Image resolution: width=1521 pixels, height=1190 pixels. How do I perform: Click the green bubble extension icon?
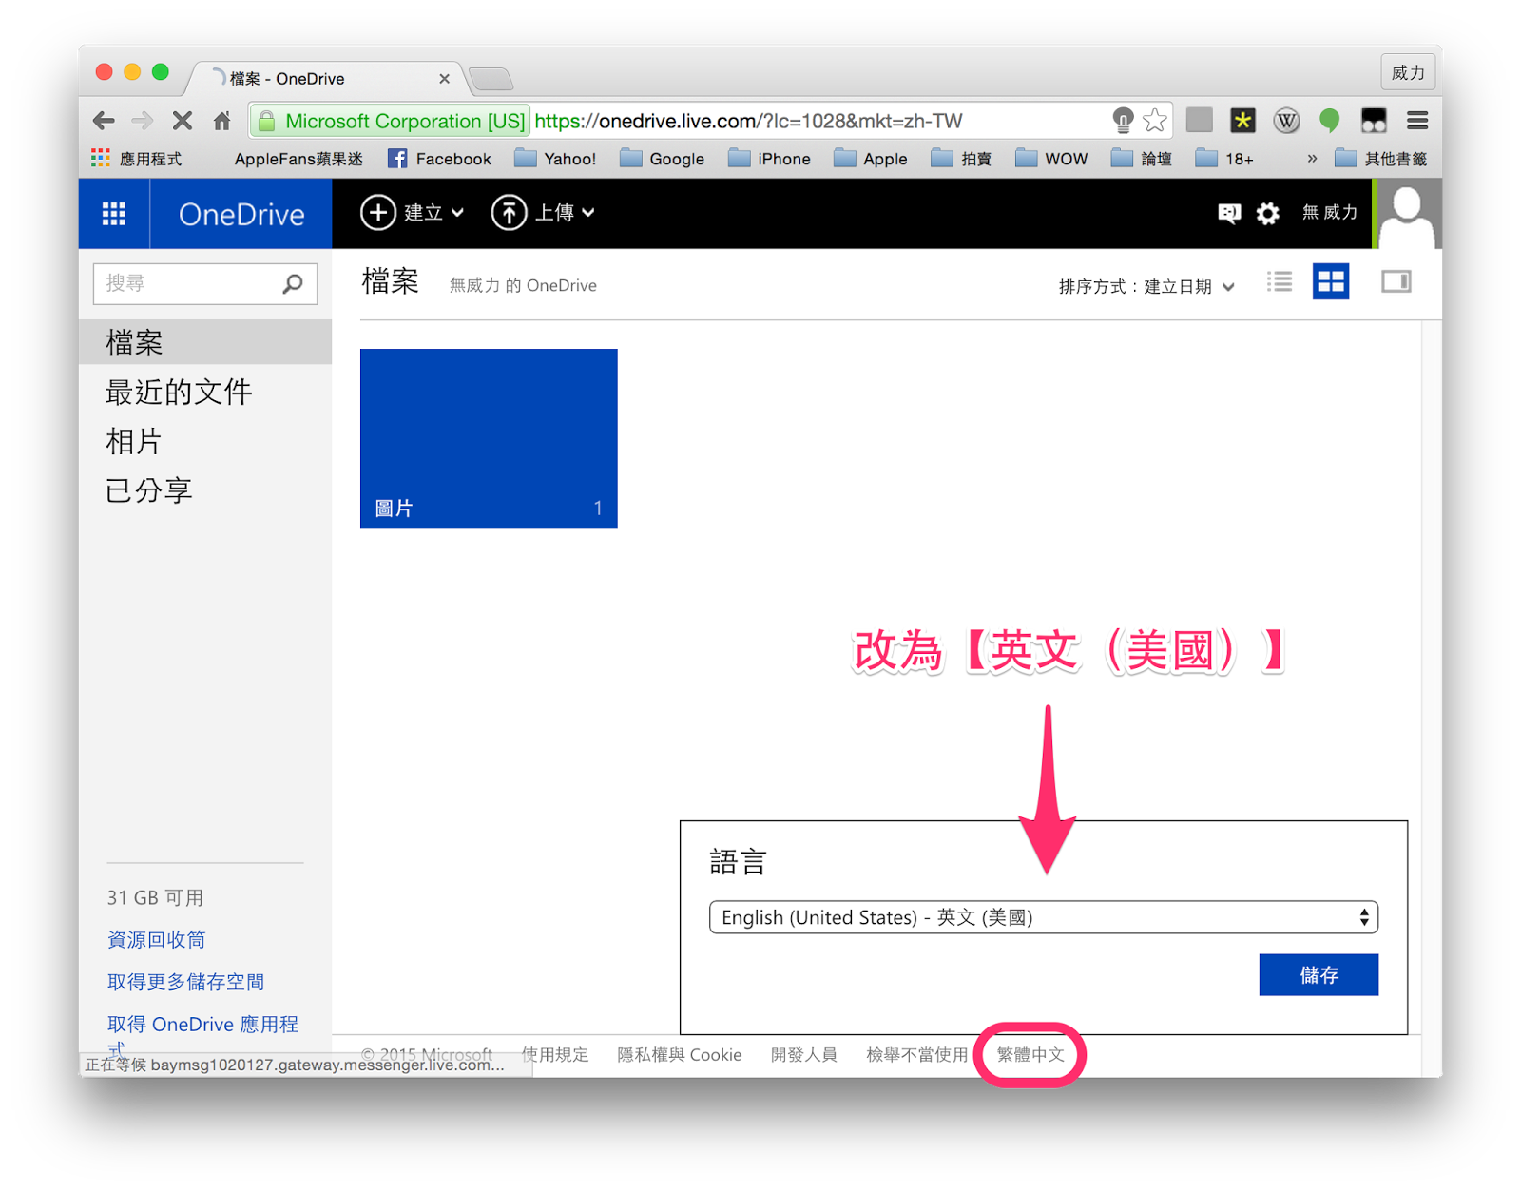click(x=1330, y=120)
